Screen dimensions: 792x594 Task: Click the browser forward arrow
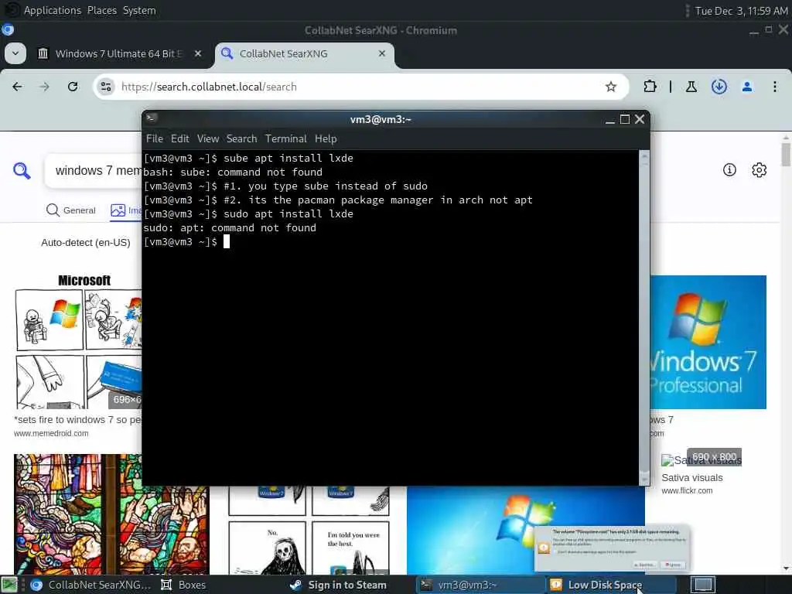pos(44,87)
